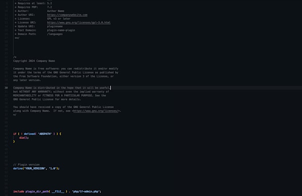Click the "along with Company Name." text

[32, 111]
